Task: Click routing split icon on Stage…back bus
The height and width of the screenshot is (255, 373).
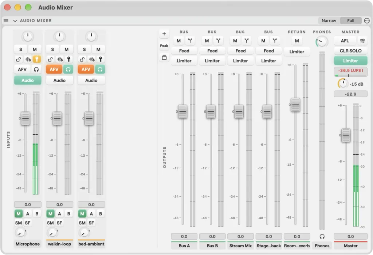Action: [x=275, y=41]
